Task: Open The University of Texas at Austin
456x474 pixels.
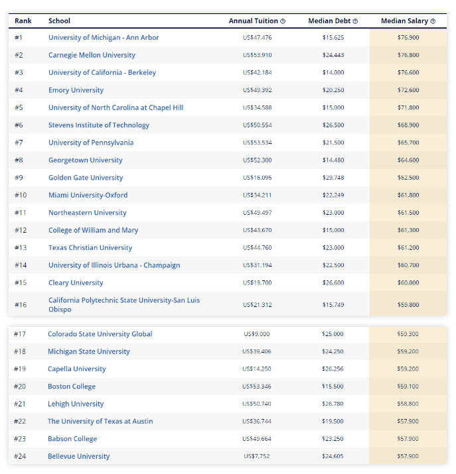Action: (100, 422)
